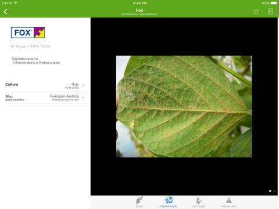279x209 pixels.
Task: Tap the first image page indicator dot
Action: (270, 191)
